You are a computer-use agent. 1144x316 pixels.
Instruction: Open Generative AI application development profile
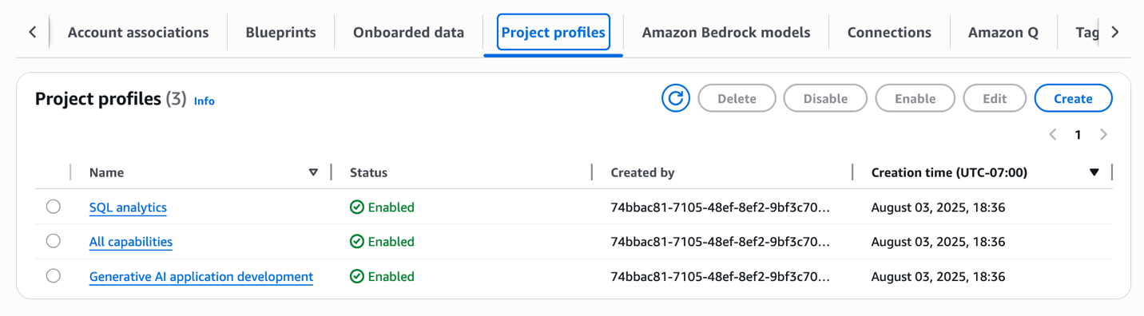(201, 277)
